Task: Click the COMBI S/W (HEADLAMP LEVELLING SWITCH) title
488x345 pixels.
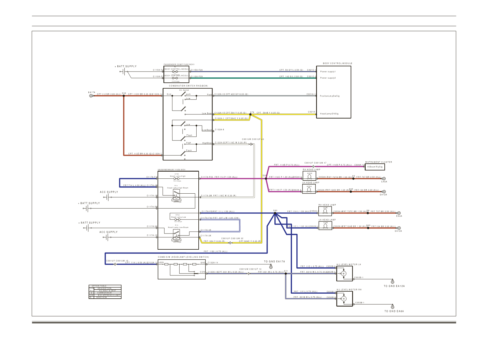Action: click(183, 257)
